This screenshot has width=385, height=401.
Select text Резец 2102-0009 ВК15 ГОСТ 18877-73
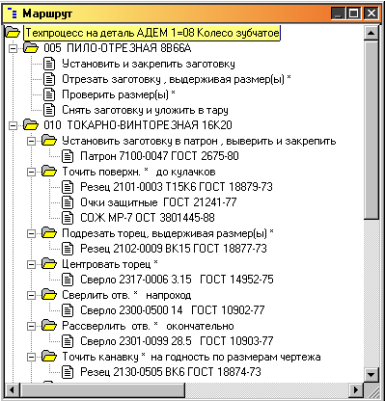click(x=174, y=249)
